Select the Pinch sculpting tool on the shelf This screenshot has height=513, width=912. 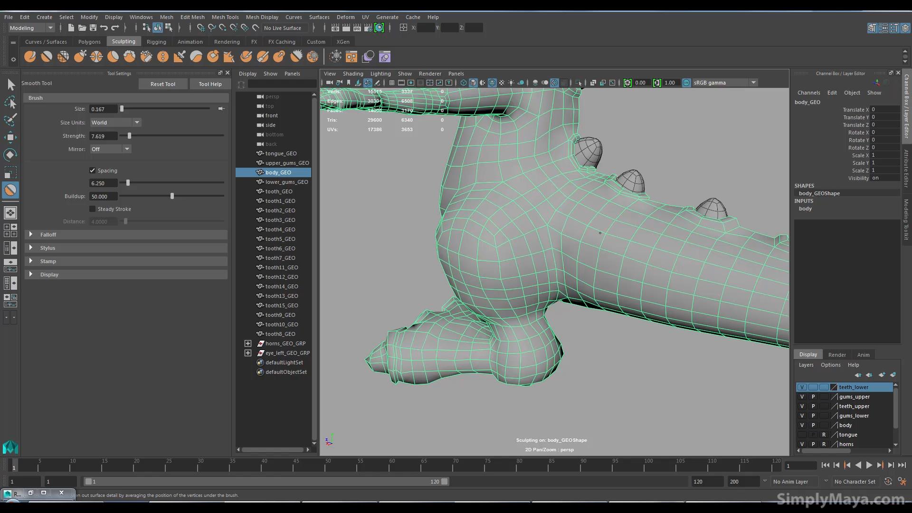[96, 57]
